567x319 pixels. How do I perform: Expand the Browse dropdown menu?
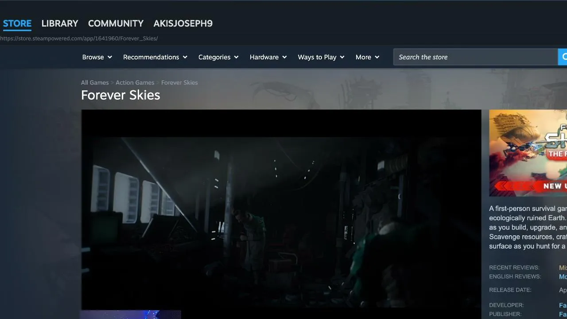97,57
